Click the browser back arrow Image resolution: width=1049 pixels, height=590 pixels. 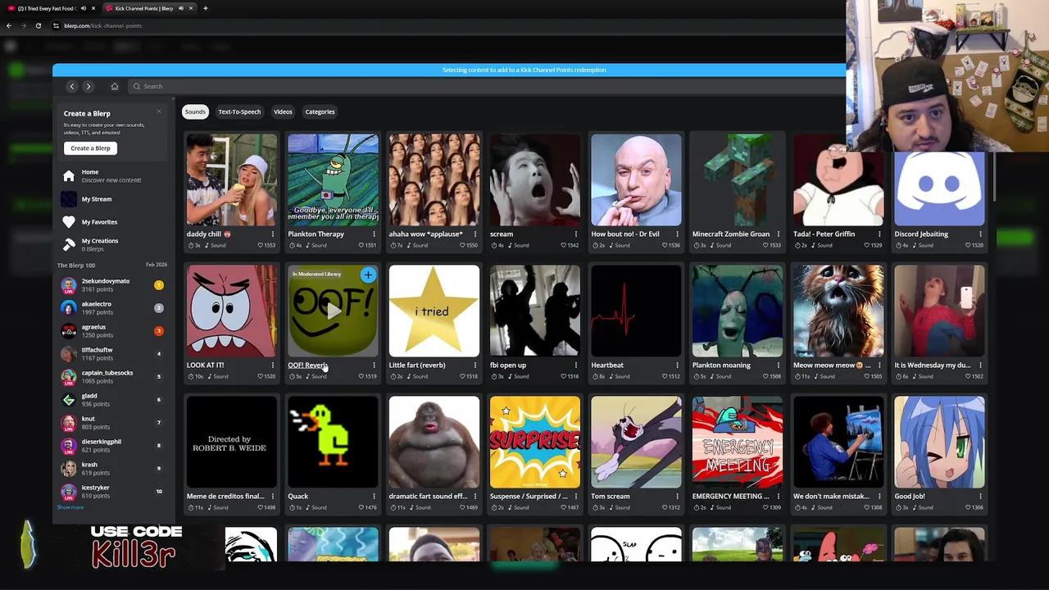(x=9, y=25)
